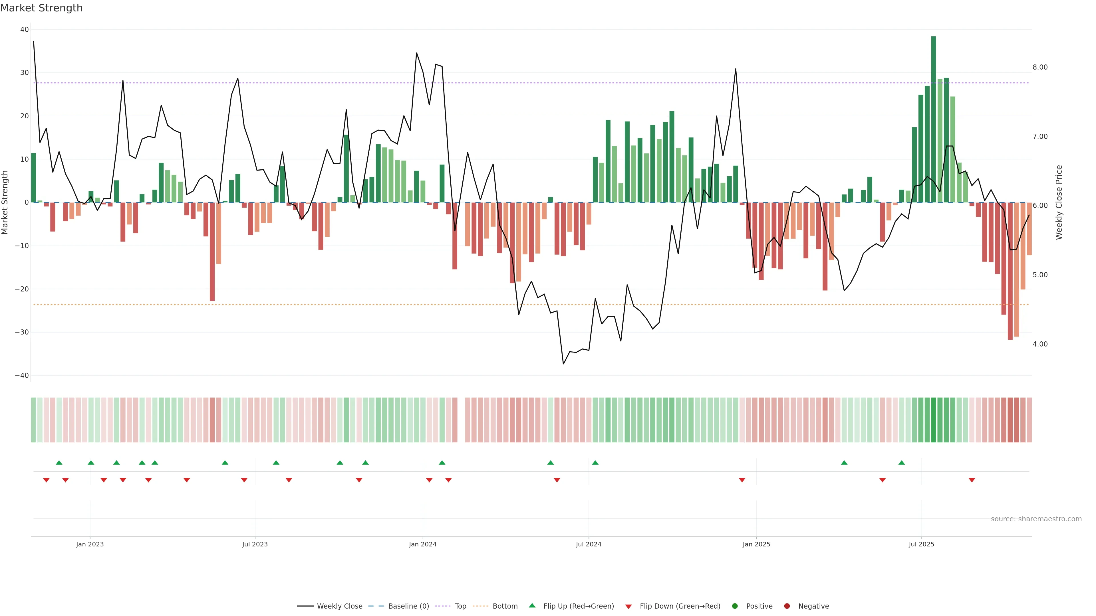
Task: Click the Jul 2025 axis label
Action: point(921,544)
